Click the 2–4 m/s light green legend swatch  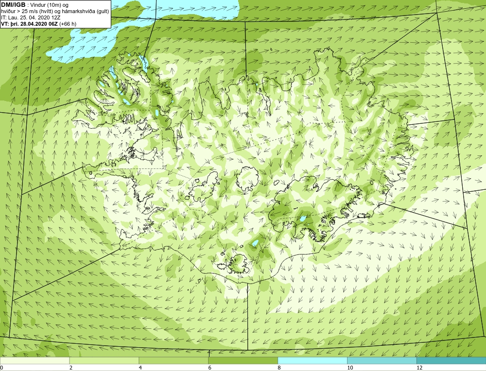coord(104,360)
